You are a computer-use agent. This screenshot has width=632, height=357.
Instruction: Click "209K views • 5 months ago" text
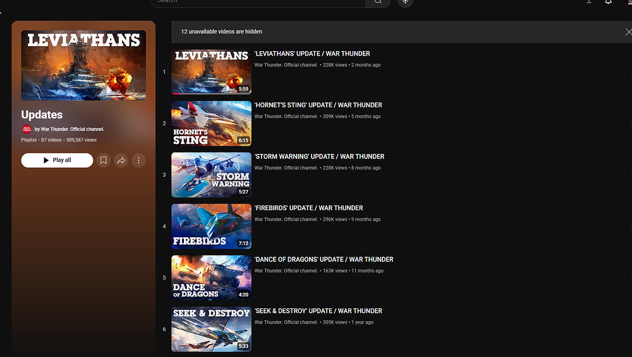tap(351, 116)
